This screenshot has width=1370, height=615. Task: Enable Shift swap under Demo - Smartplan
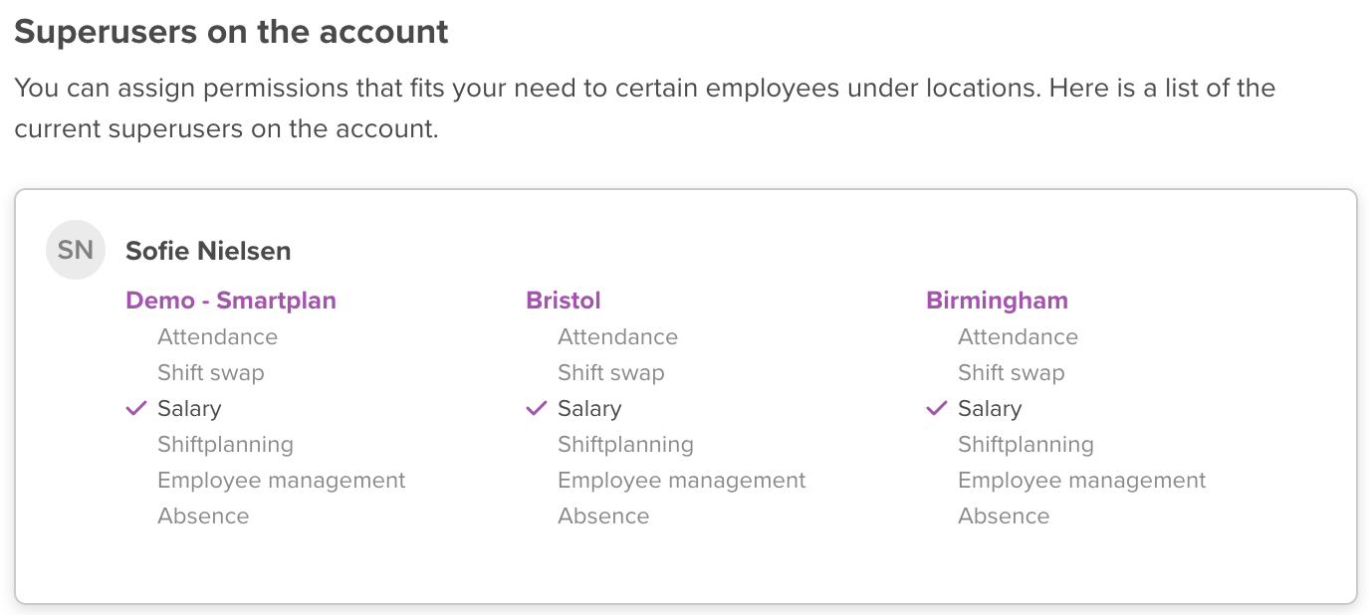click(211, 373)
